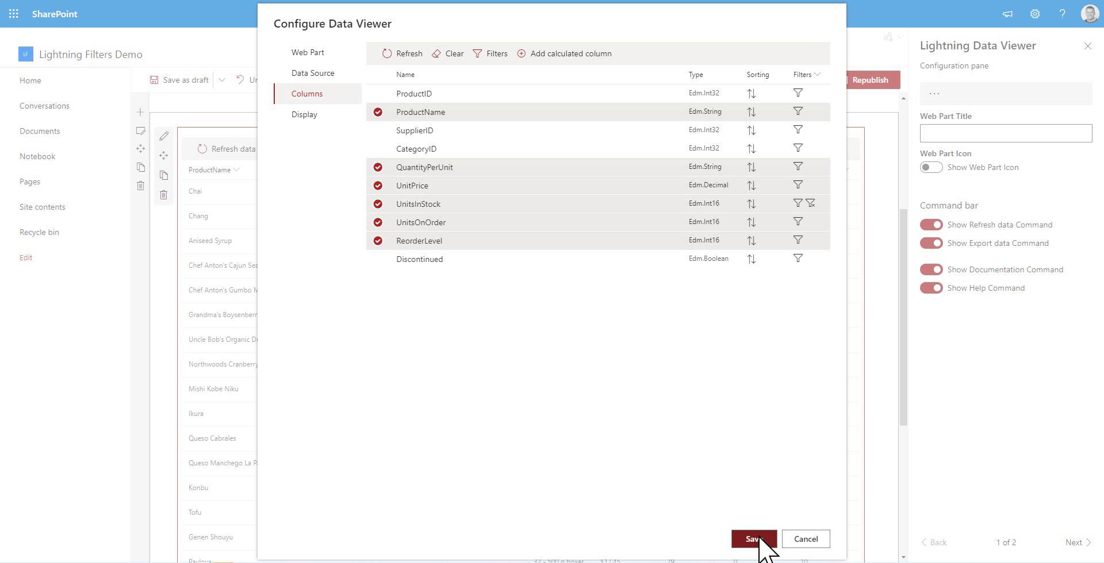Click the Web Part Title input field
This screenshot has width=1104, height=563.
(1006, 133)
